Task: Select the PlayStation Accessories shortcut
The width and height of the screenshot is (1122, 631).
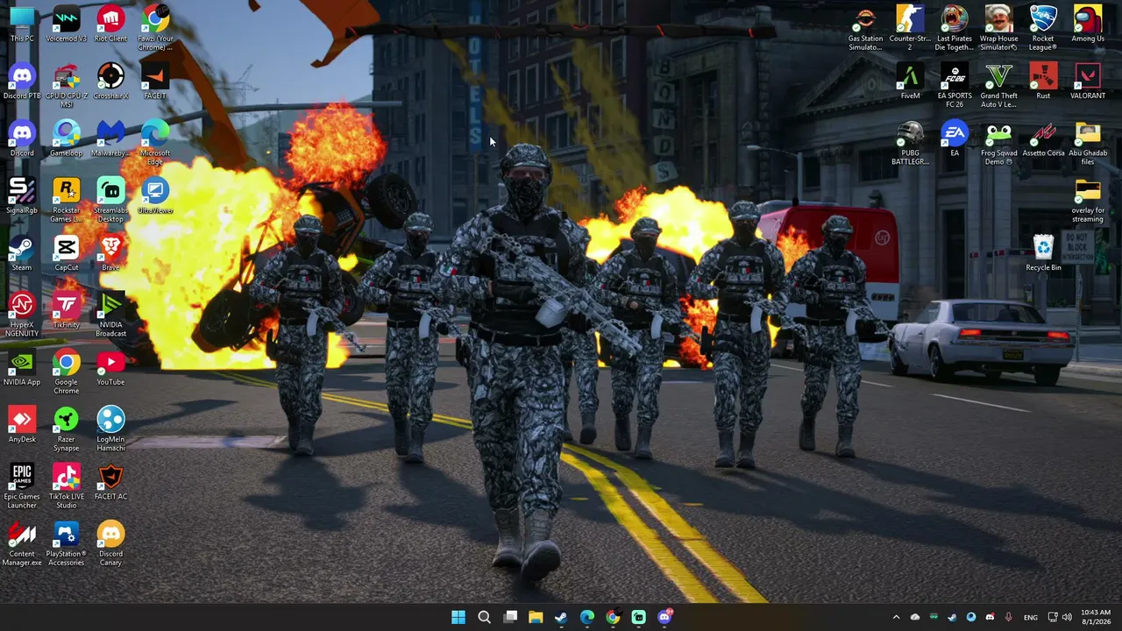Action: tap(66, 543)
